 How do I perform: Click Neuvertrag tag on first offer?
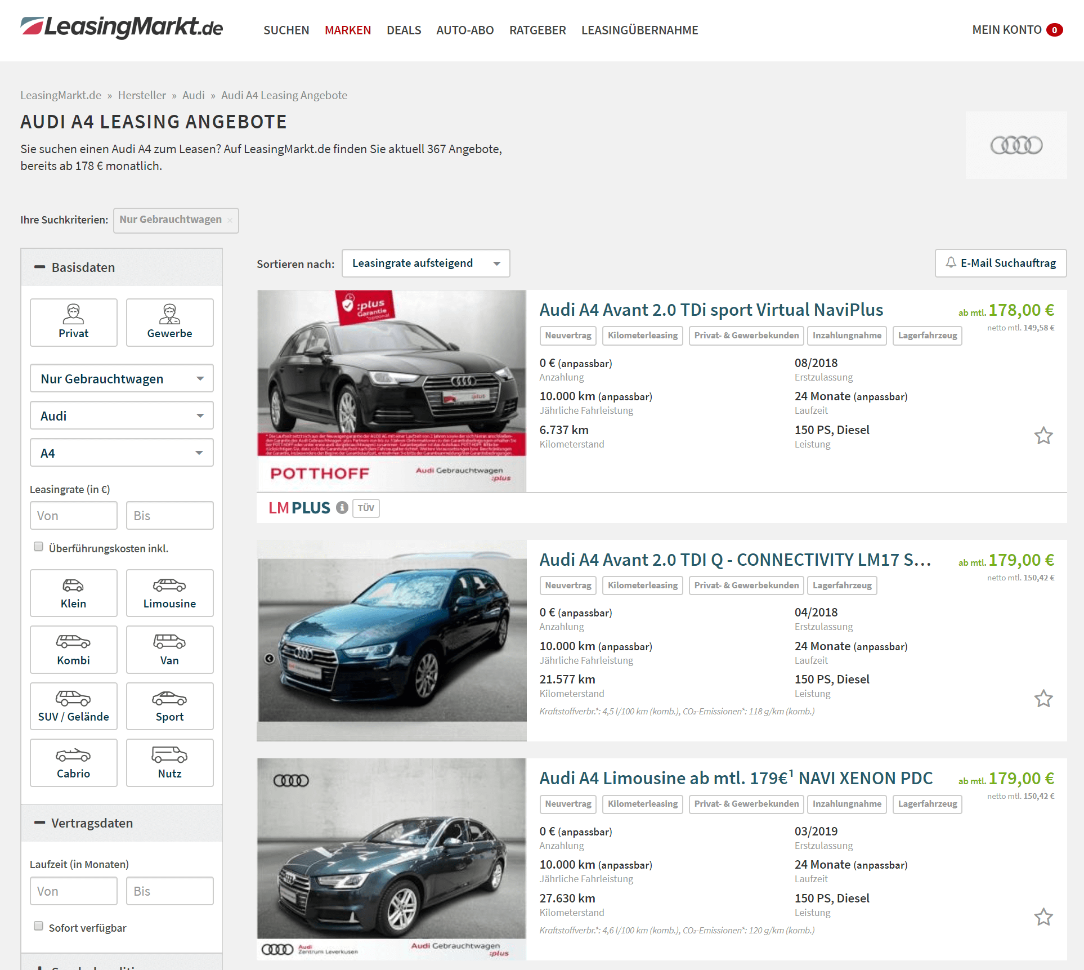pyautogui.click(x=568, y=336)
